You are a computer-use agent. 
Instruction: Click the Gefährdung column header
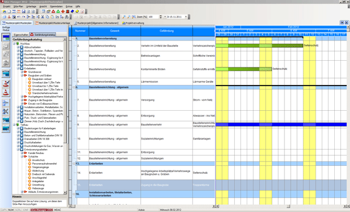click(167, 31)
